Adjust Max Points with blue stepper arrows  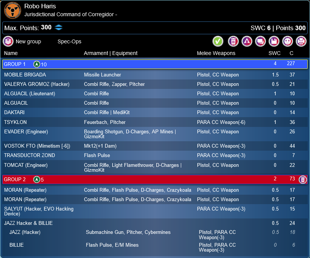[x=58, y=27]
